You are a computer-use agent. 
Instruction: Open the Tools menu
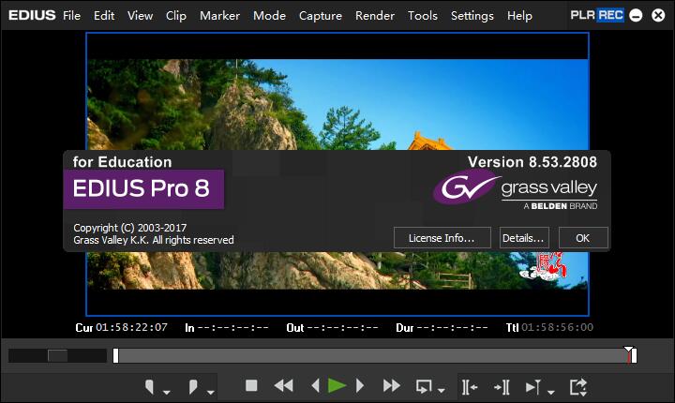point(422,16)
